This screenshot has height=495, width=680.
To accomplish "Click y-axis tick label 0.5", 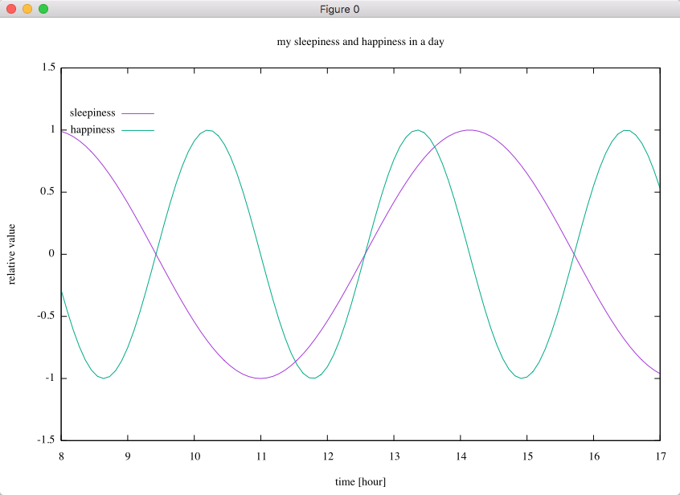I will click(x=47, y=192).
